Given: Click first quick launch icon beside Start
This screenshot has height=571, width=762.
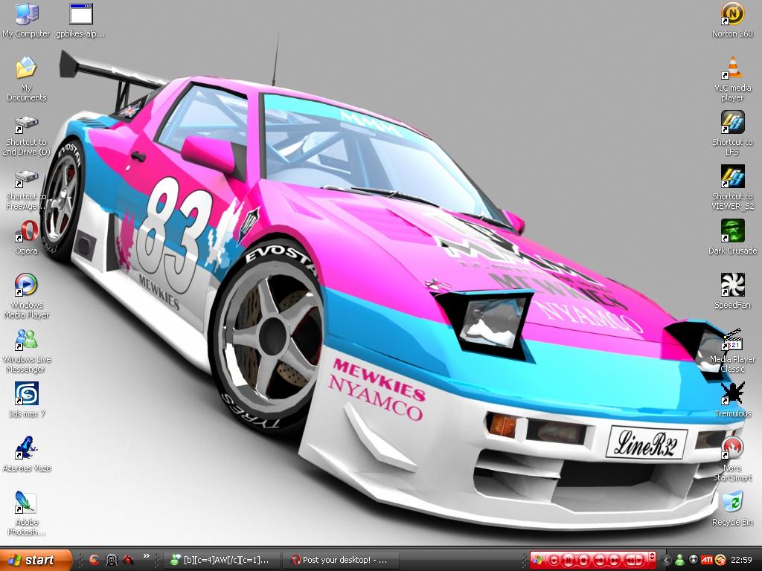Looking at the screenshot, I should pos(95,560).
